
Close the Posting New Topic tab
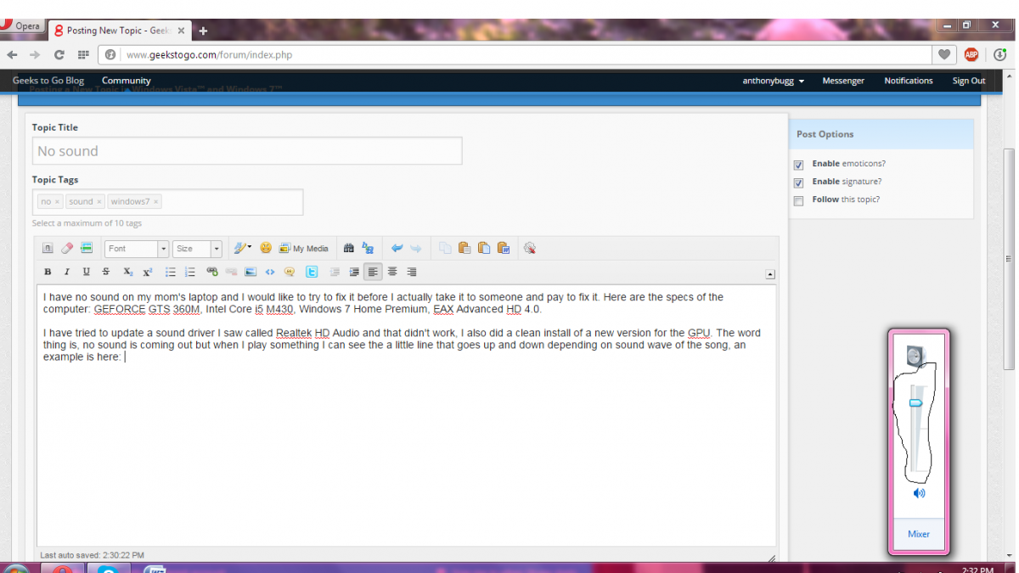181,31
